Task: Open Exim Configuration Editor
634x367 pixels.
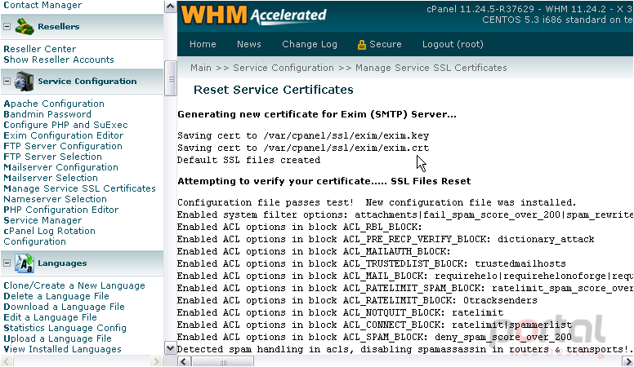Action: [64, 135]
